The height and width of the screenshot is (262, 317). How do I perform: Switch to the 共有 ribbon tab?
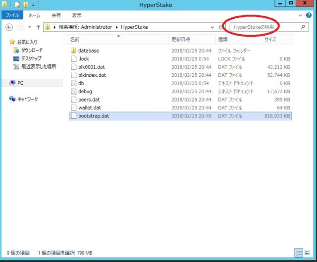[56, 15]
